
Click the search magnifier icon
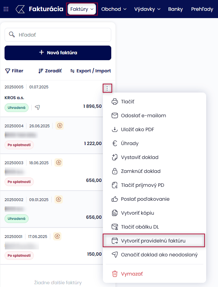(x=12, y=34)
